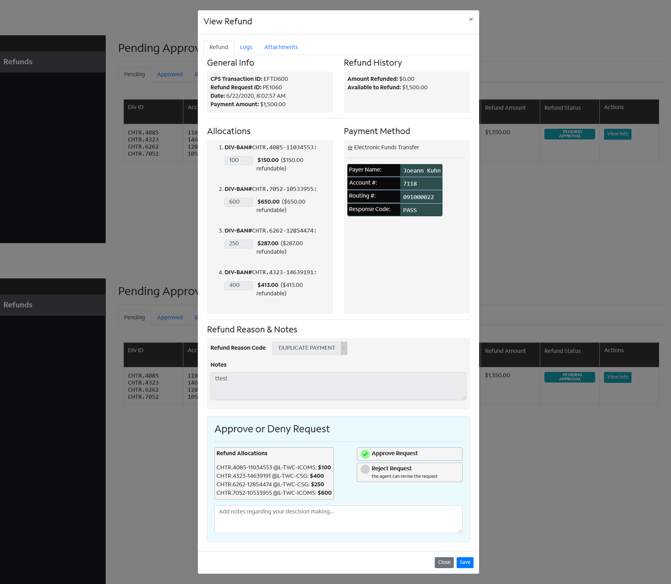
Task: Open the top Approved tab in background
Action: click(170, 74)
